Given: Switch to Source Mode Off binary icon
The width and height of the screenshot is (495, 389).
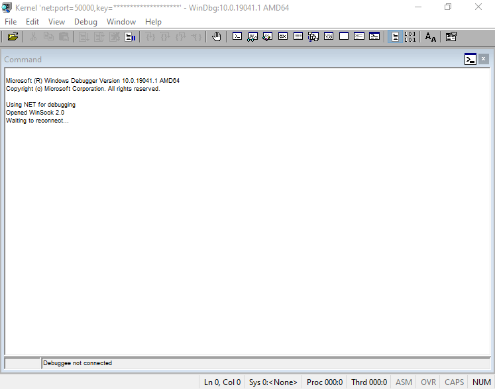Looking at the screenshot, I should [410, 36].
